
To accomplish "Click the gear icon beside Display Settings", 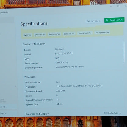I will pyautogui.click(x=105, y=113).
